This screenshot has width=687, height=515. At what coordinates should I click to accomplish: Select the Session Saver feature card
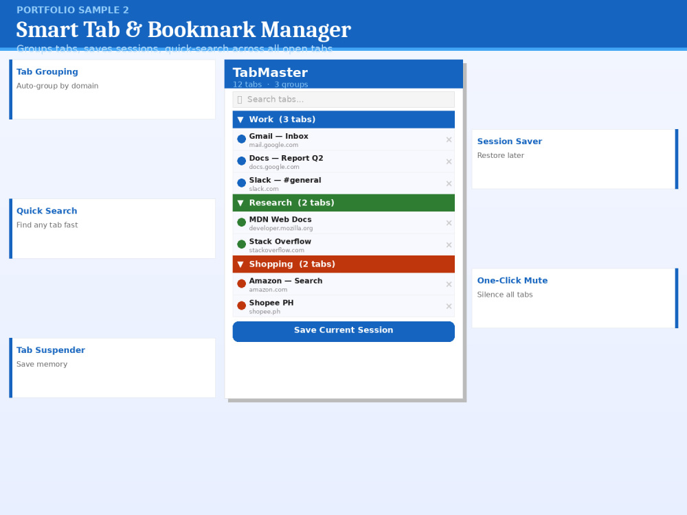click(575, 159)
